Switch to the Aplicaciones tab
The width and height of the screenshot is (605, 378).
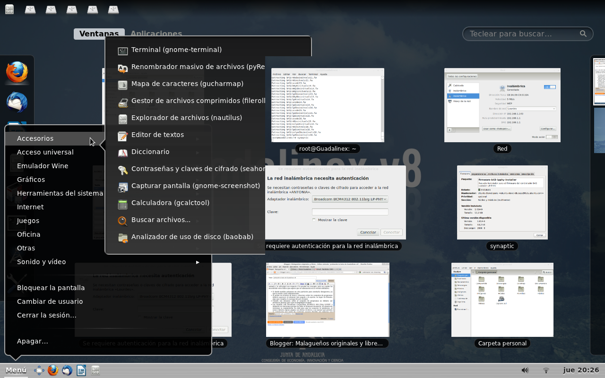[156, 34]
